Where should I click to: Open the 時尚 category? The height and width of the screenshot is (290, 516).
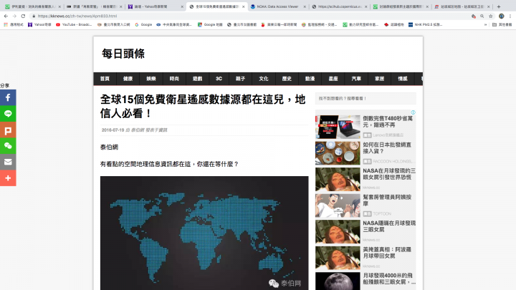pyautogui.click(x=174, y=79)
